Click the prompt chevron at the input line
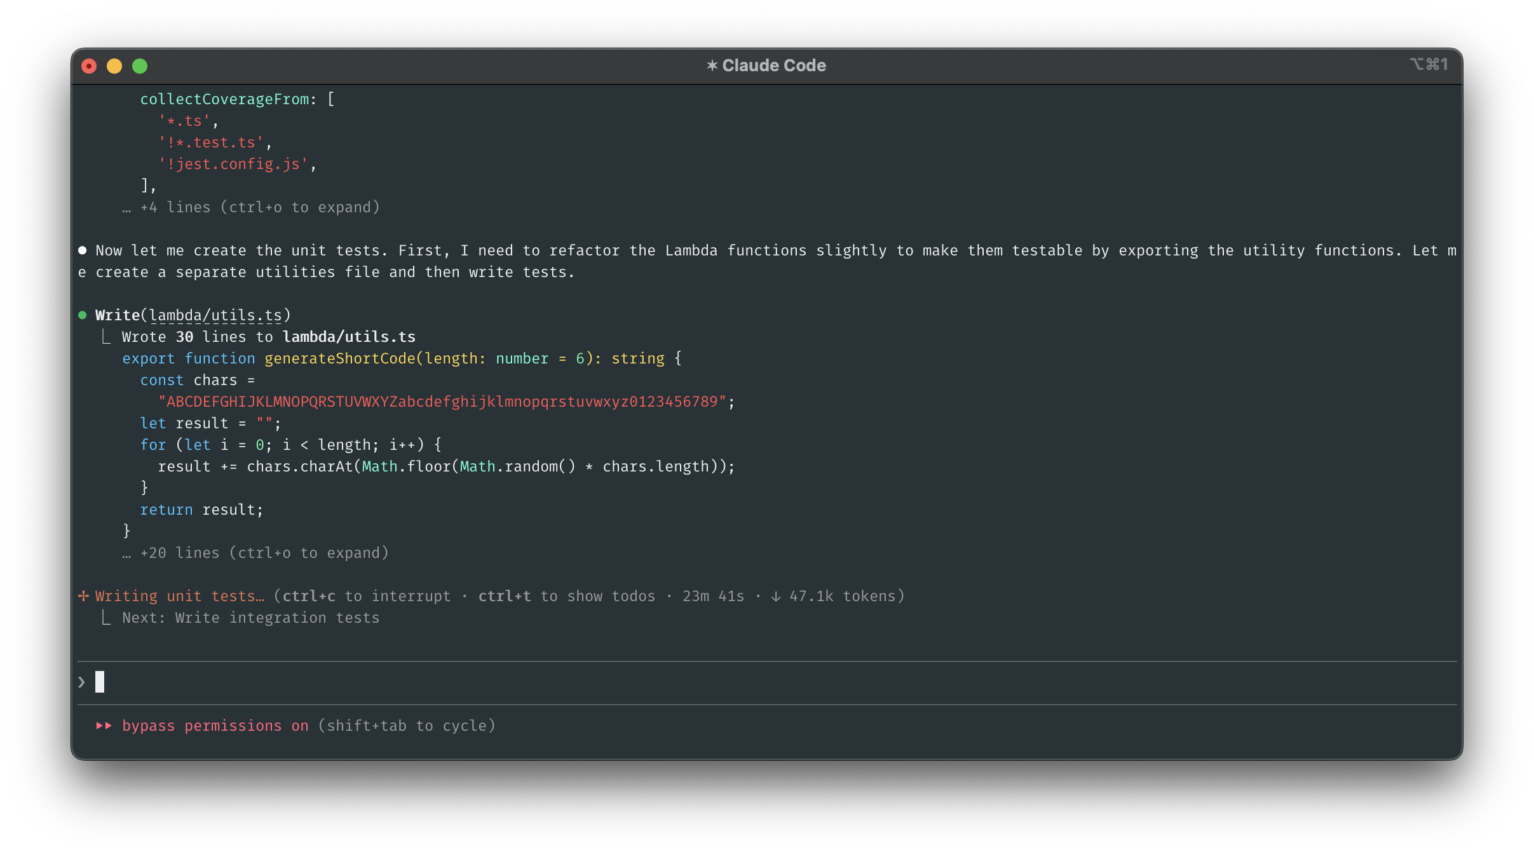This screenshot has height=854, width=1534. [81, 681]
